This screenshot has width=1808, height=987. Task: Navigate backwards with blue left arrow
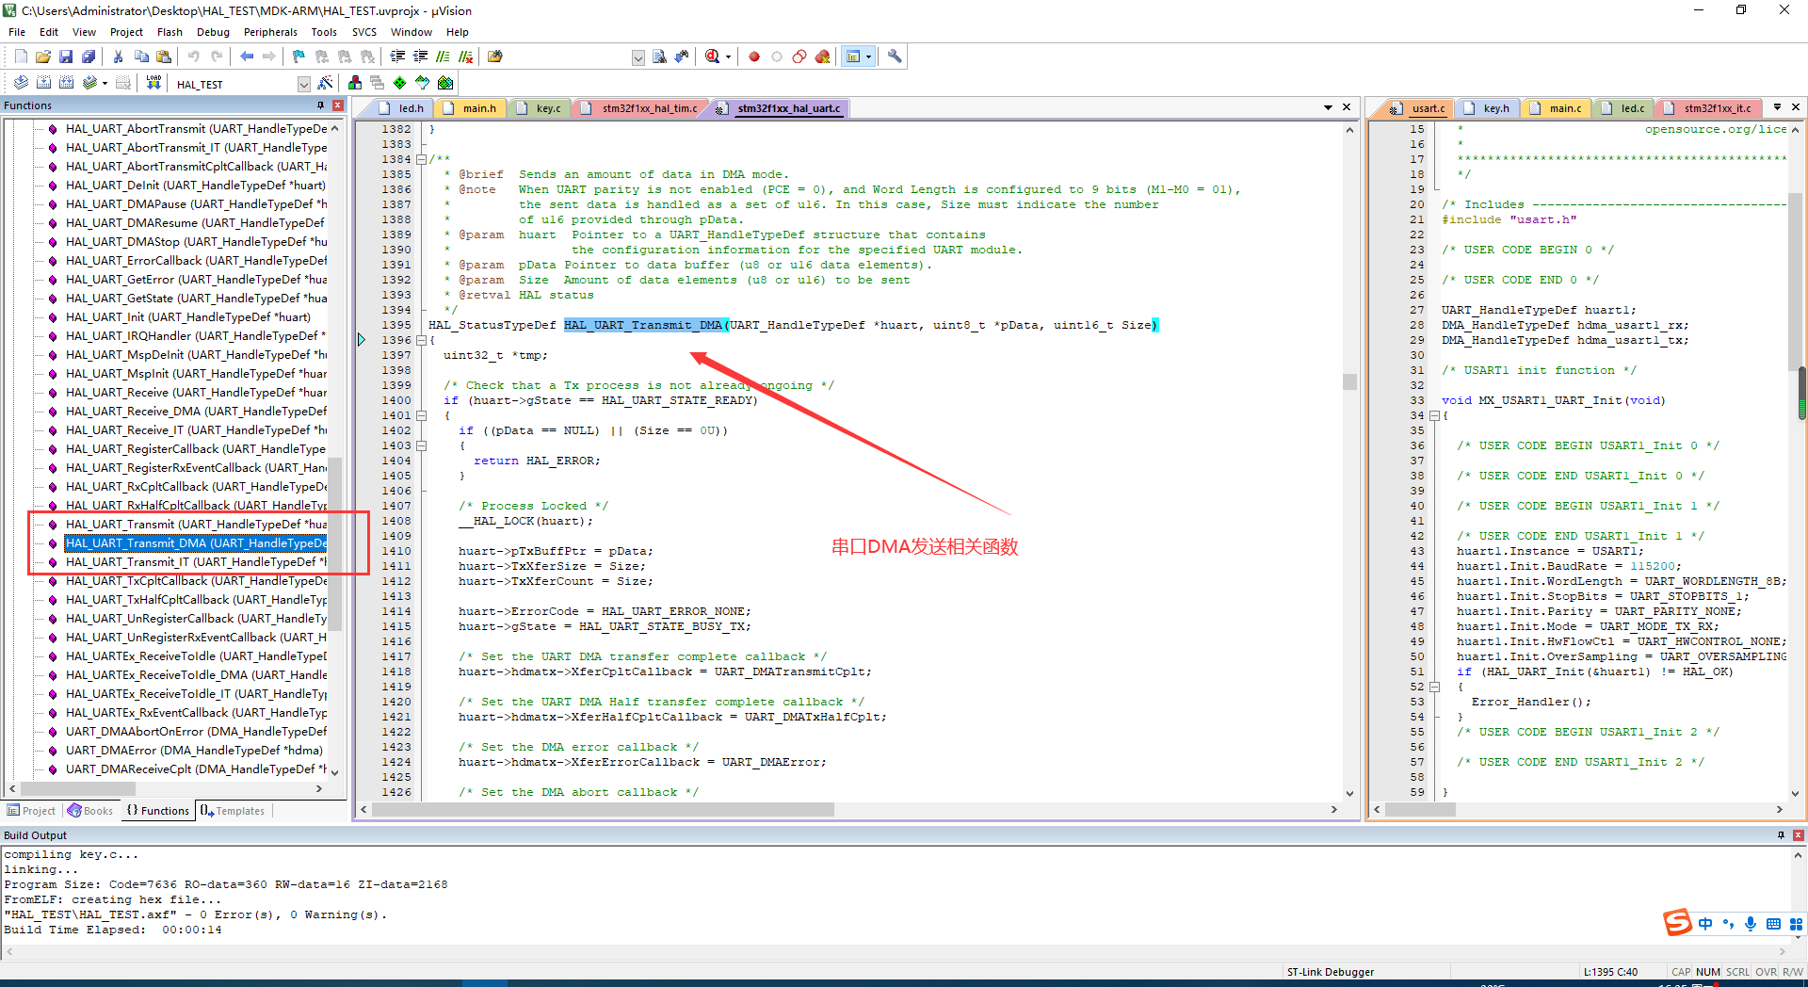(247, 57)
